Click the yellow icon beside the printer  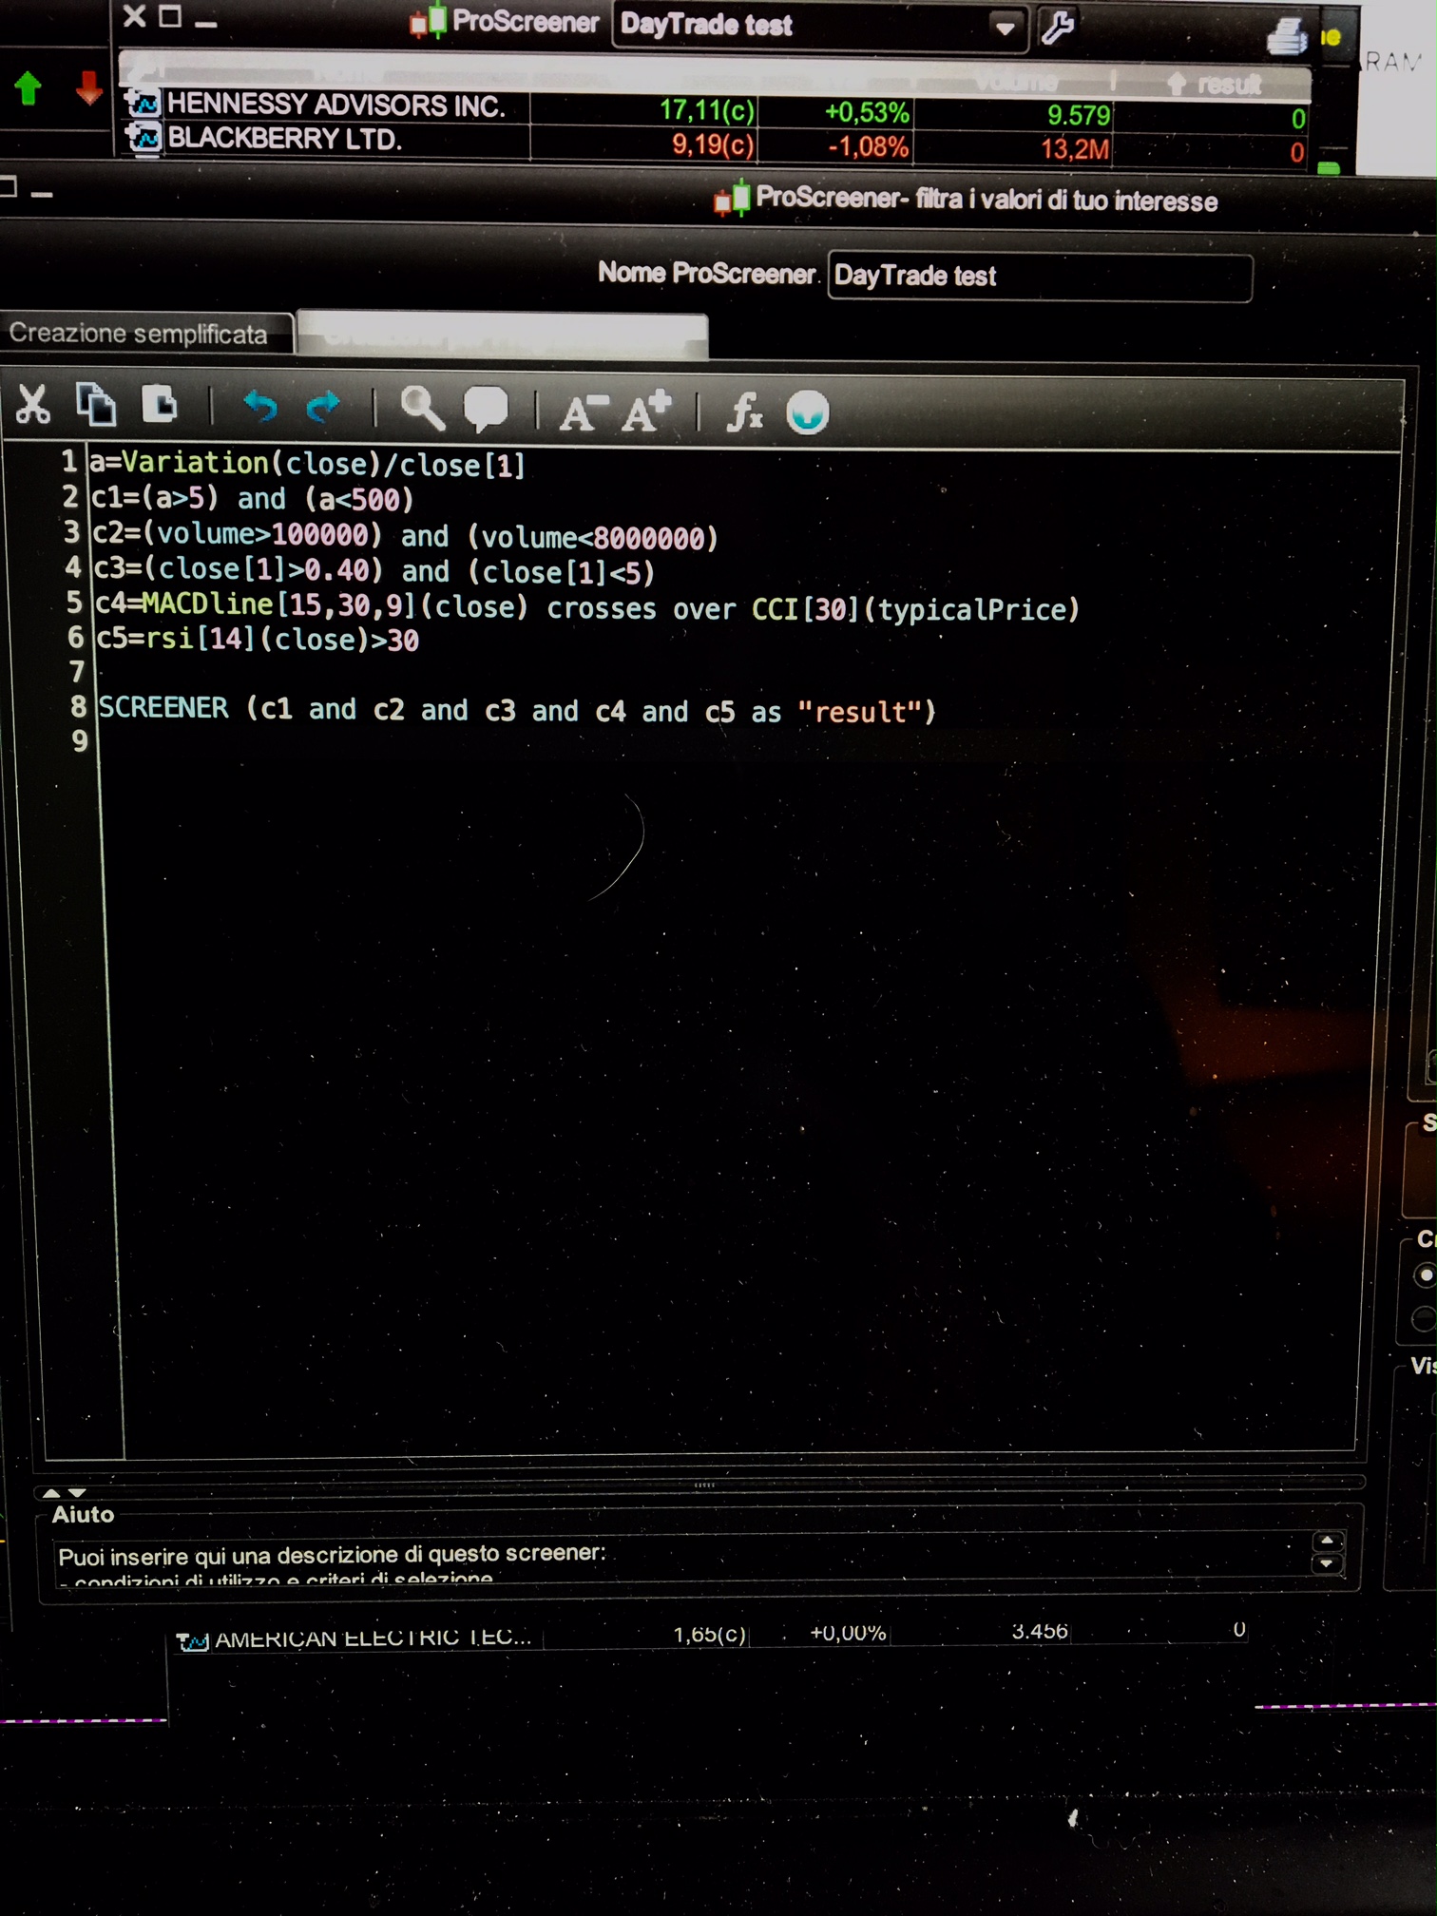pos(1332,37)
